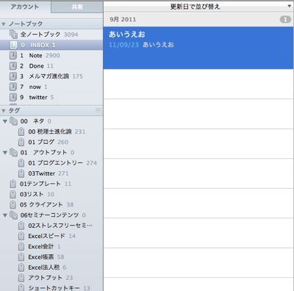Select the 00 税理士進化論 231 tag label
The height and width of the screenshot is (291, 294).
[x=57, y=132]
